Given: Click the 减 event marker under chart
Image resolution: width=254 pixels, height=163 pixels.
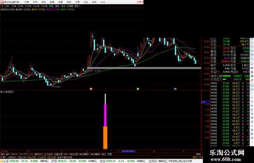Looking at the screenshot, I should pos(138,89).
